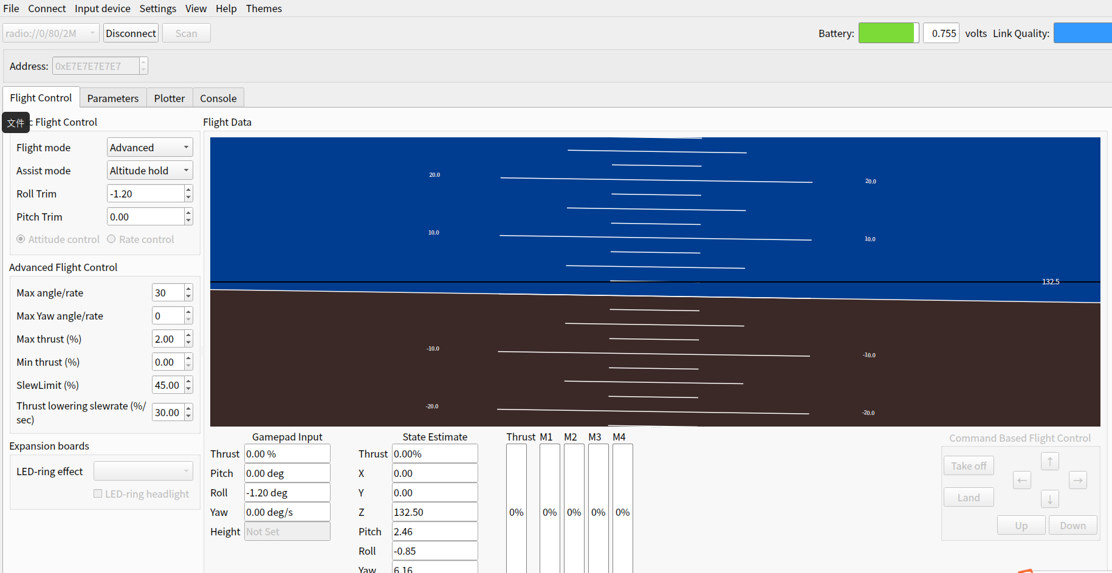The width and height of the screenshot is (1112, 573).
Task: Click the green Battery level bar
Action: click(x=888, y=33)
